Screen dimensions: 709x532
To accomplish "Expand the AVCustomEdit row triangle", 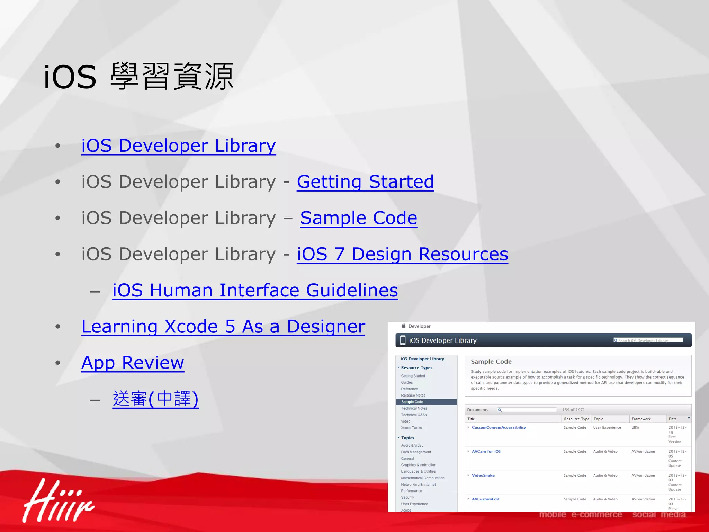I will point(468,499).
